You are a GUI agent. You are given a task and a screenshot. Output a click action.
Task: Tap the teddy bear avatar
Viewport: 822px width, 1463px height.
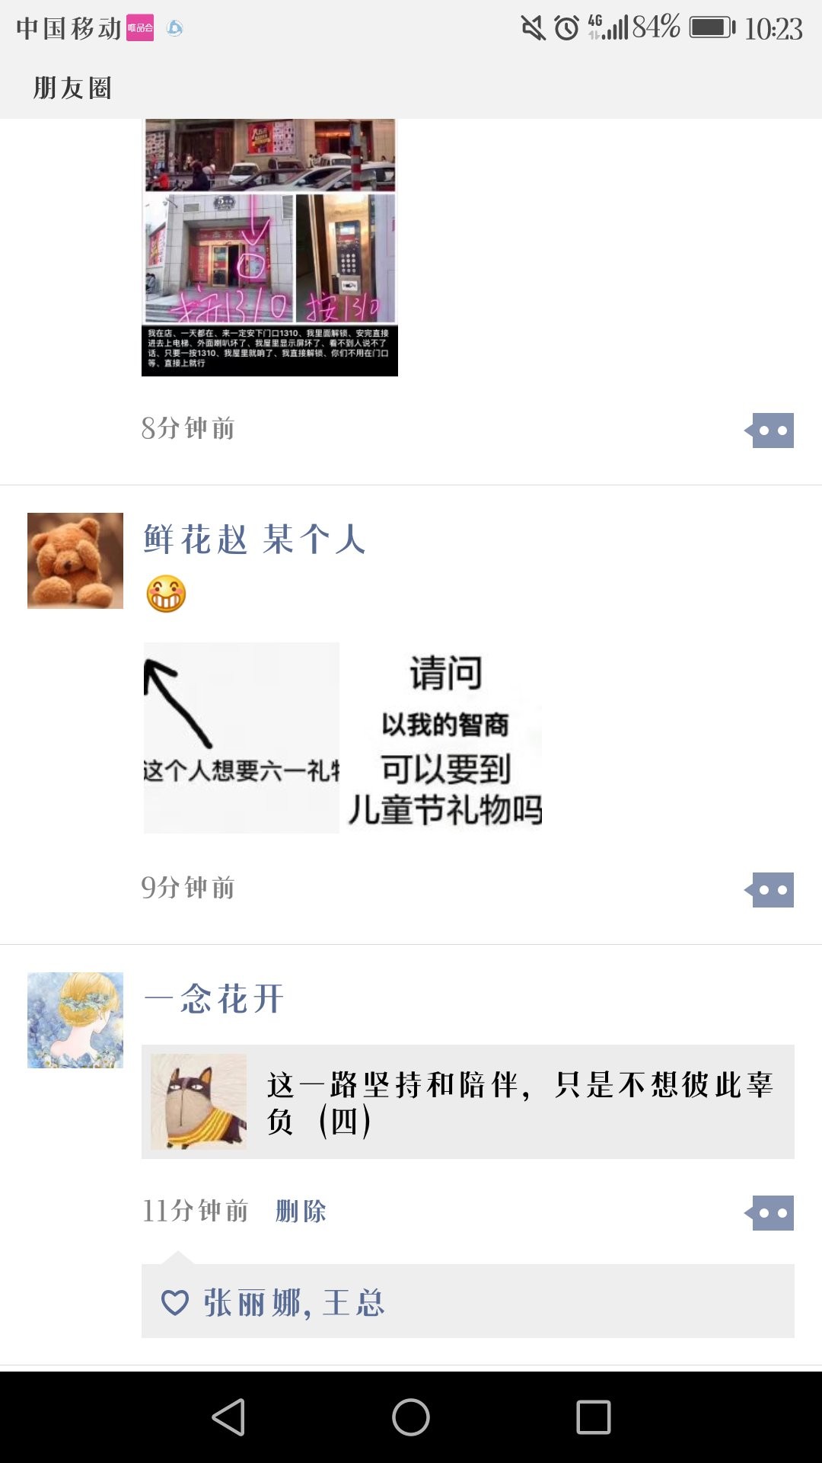75,561
